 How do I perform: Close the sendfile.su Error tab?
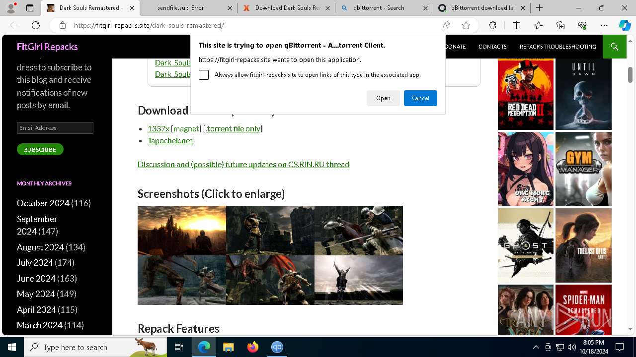click(229, 8)
